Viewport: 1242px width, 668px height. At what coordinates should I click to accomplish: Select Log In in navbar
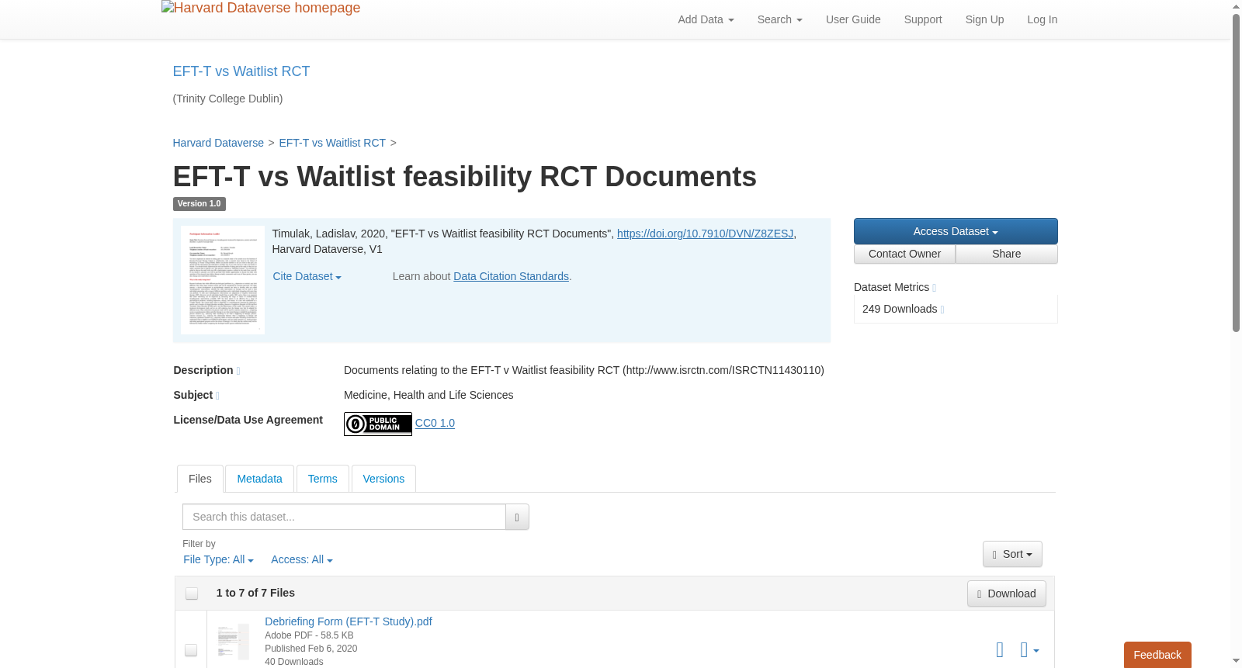click(x=1043, y=19)
